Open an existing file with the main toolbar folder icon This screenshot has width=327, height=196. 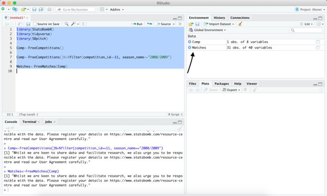click(23, 9)
